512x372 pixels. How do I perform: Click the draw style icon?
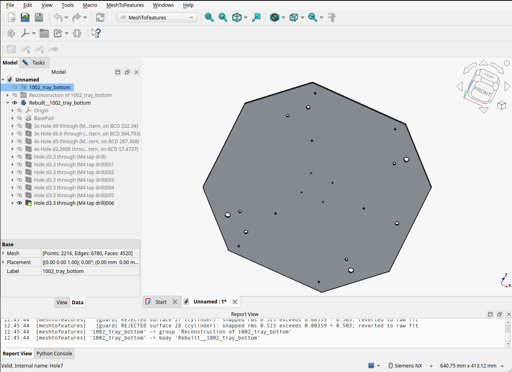tap(275, 17)
